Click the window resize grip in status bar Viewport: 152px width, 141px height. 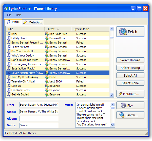click(146, 134)
